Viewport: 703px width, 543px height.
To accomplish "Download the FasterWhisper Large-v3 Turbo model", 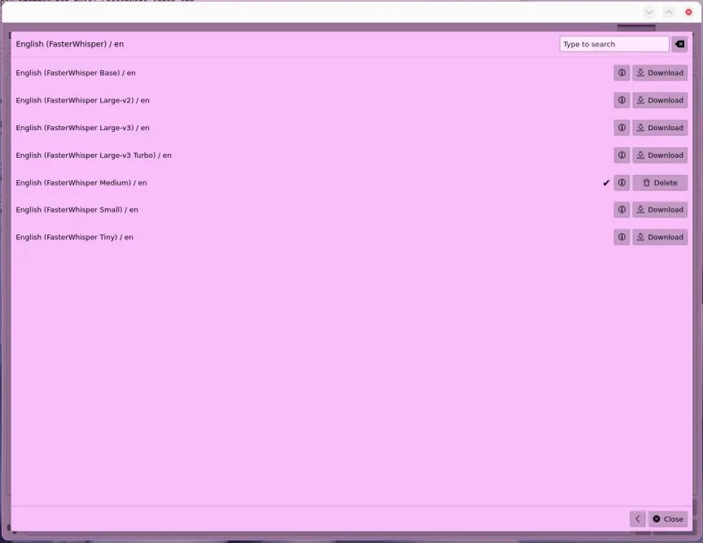I will [660, 155].
